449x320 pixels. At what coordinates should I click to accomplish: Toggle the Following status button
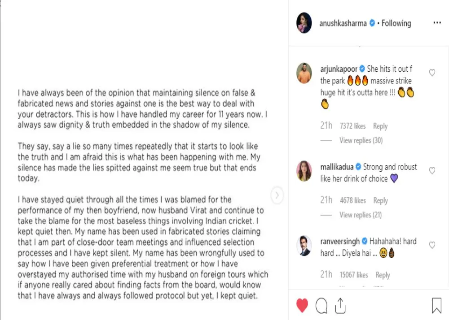click(396, 23)
